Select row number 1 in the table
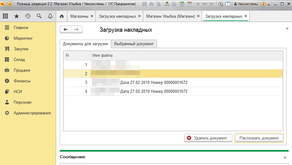Screen dimensions: 292x165 point(173,65)
